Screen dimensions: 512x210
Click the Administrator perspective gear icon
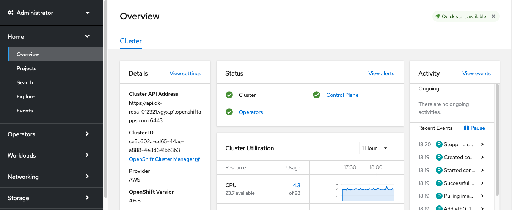[11, 13]
